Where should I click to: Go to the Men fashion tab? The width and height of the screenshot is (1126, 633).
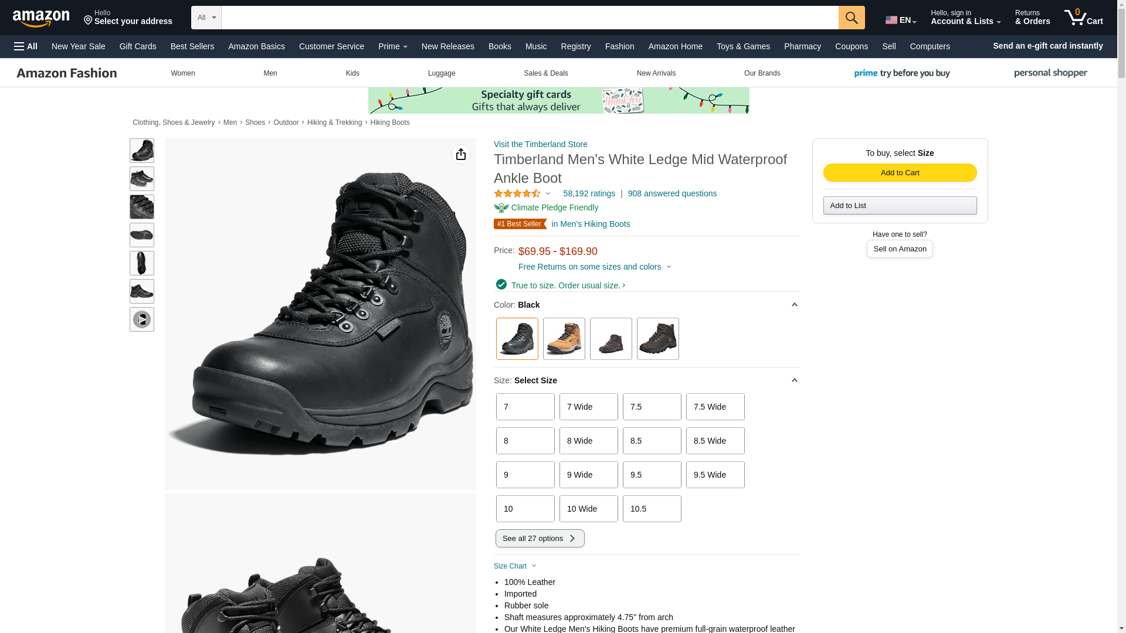pos(270,73)
